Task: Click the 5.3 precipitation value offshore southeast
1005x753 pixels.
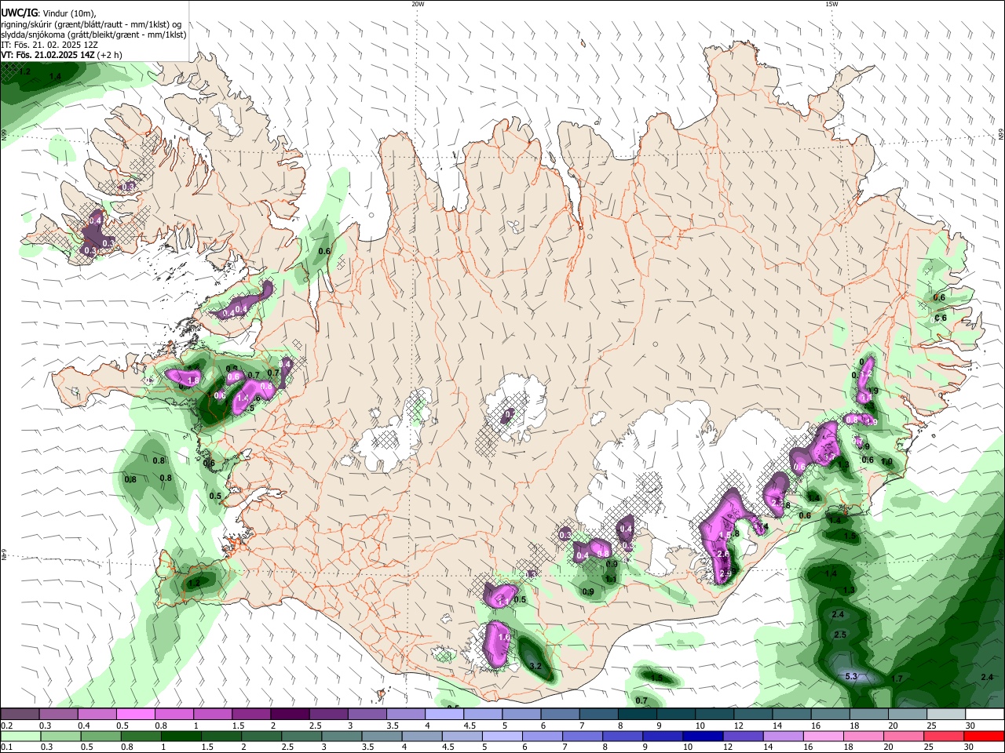Action: (x=851, y=676)
